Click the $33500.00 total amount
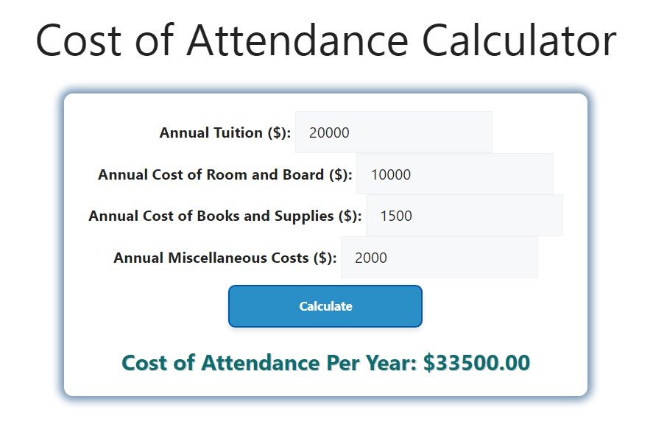 click(476, 363)
